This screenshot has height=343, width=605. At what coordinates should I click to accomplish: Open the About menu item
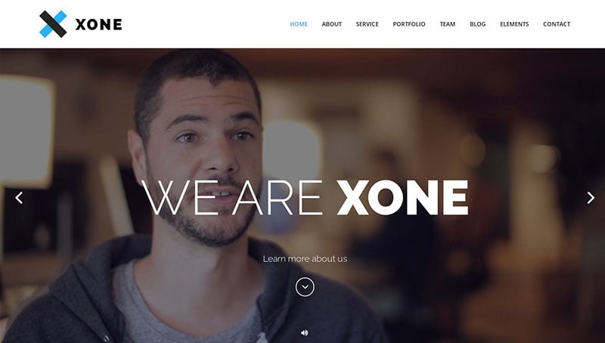pos(332,24)
